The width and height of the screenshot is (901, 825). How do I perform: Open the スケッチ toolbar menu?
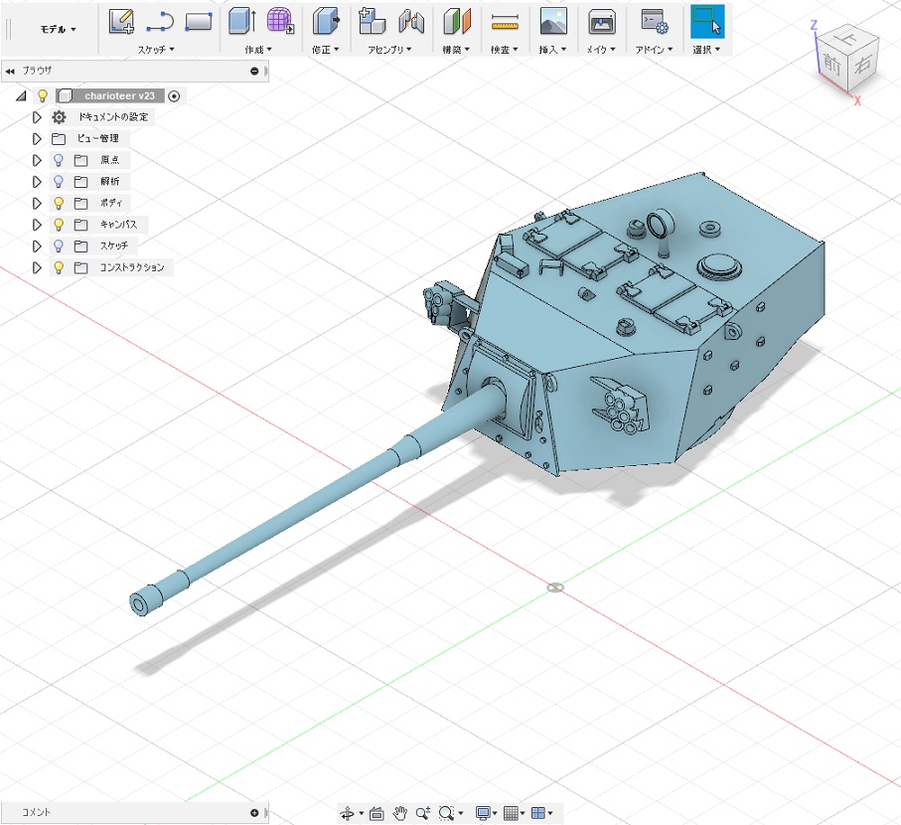click(x=156, y=50)
